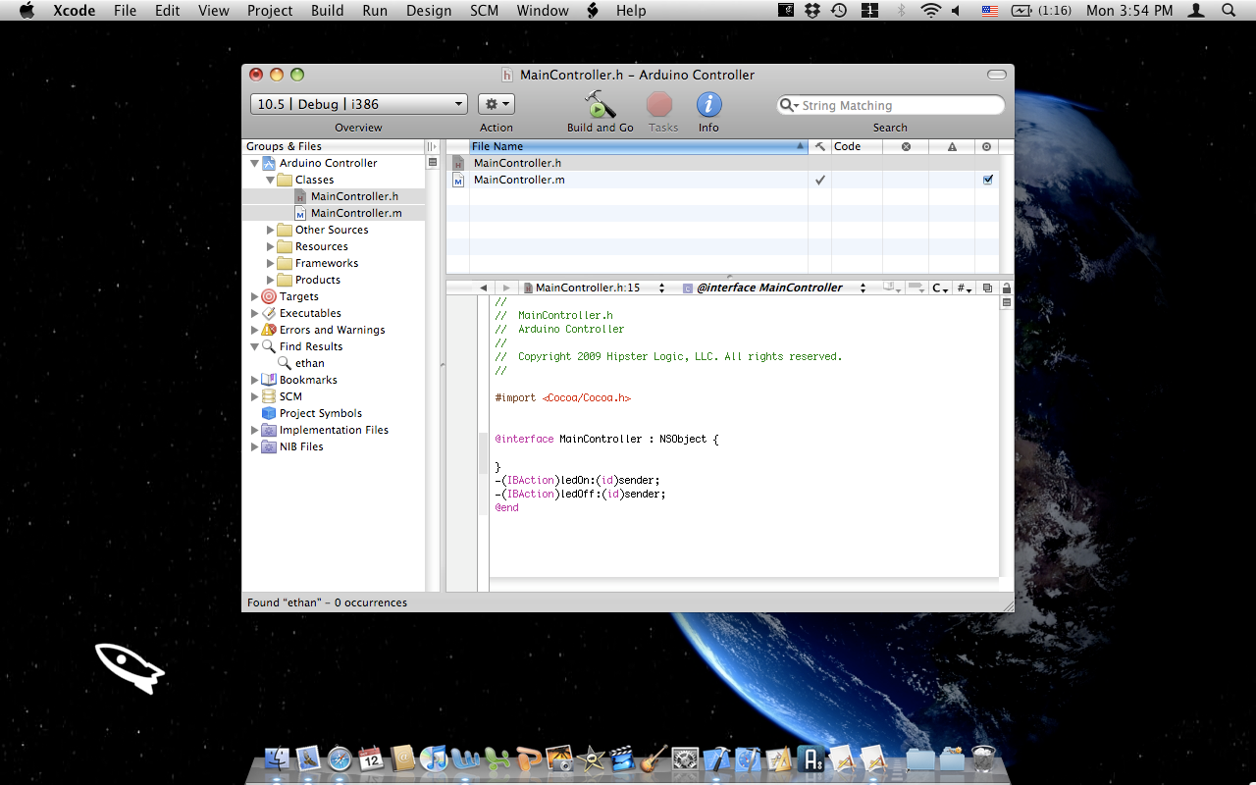Screen dimensions: 1256x785
Task: Click the Build and Go hammer icon
Action: pos(600,104)
